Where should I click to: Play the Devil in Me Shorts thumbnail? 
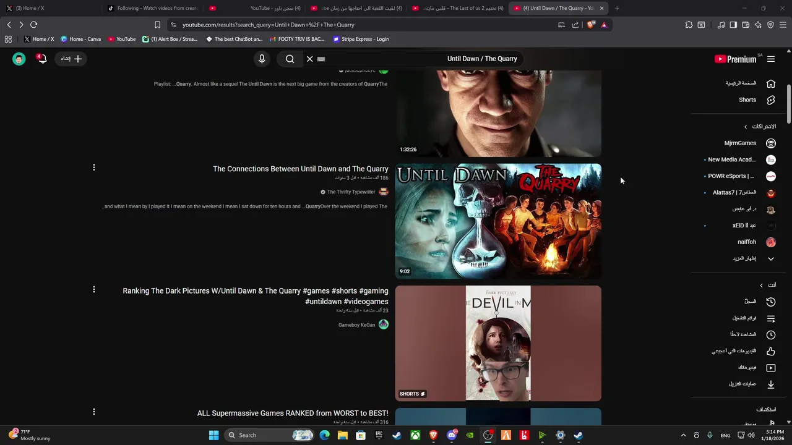click(498, 344)
